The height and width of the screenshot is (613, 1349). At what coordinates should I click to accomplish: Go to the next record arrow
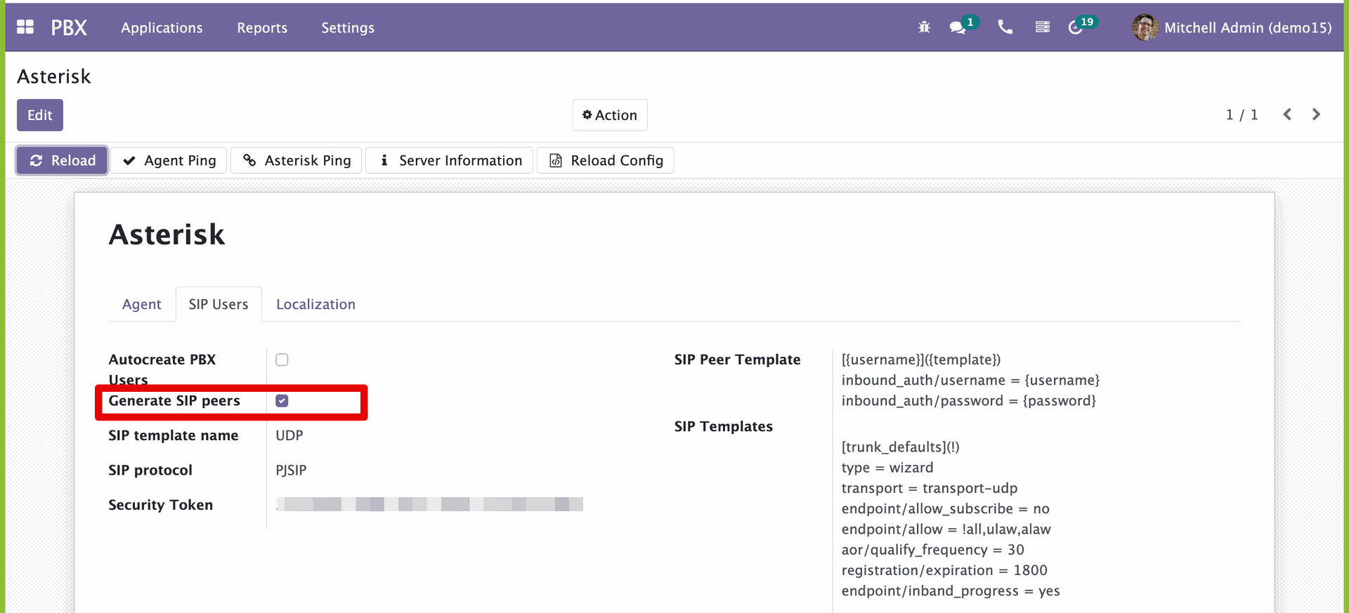point(1316,114)
